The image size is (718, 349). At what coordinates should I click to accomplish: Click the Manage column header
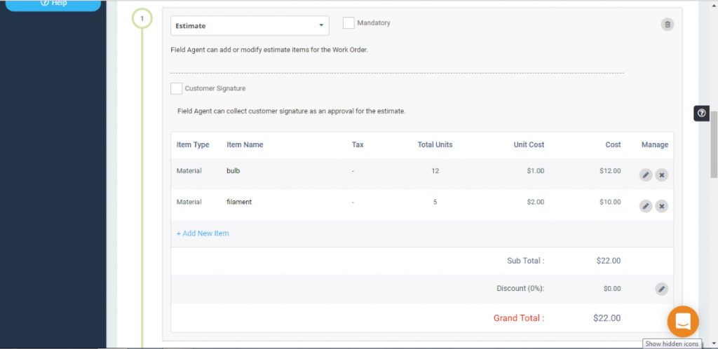point(655,144)
